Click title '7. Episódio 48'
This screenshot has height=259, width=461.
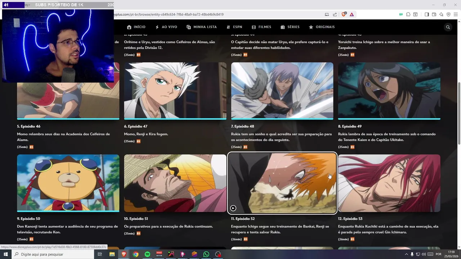(x=243, y=127)
